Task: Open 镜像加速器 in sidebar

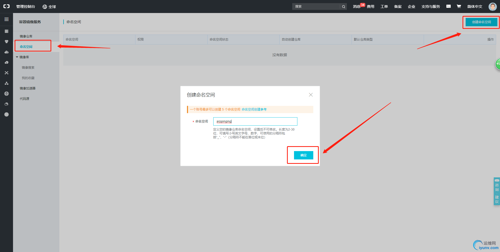Action: tap(28, 88)
